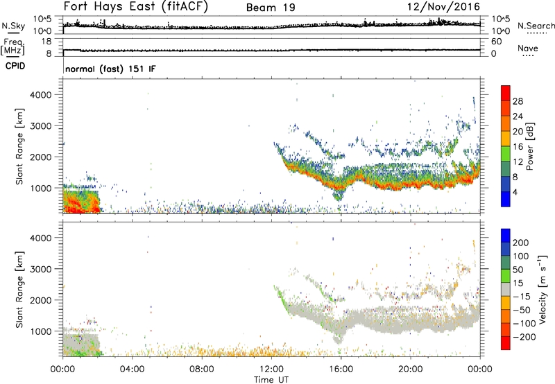Click the 'N.Sky' legend label
The width and height of the screenshot is (555, 384).
point(13,26)
